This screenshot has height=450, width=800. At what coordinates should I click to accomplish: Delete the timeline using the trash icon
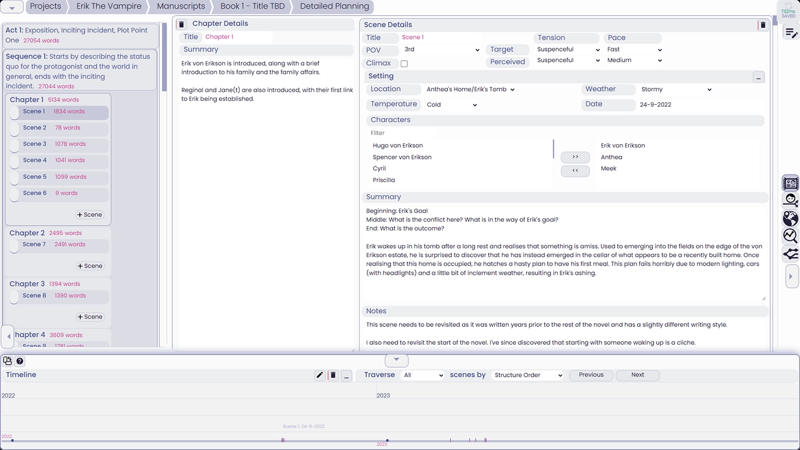pos(333,375)
